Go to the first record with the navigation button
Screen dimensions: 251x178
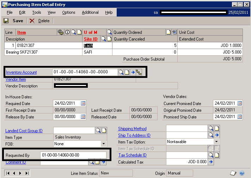(x=7, y=173)
